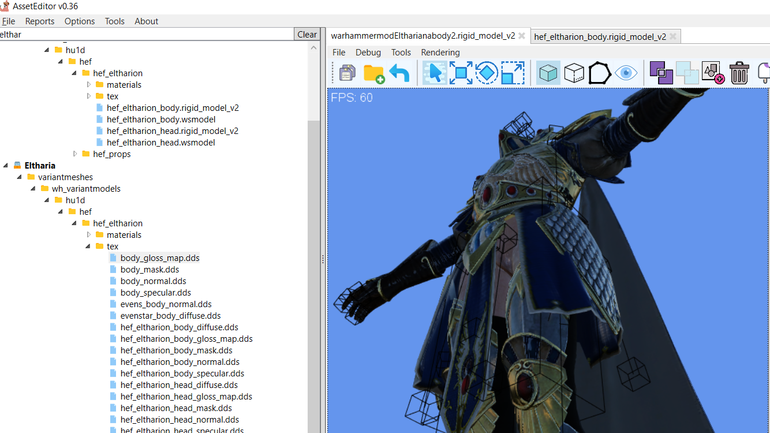
Task: Open the About menu
Action: pos(147,21)
